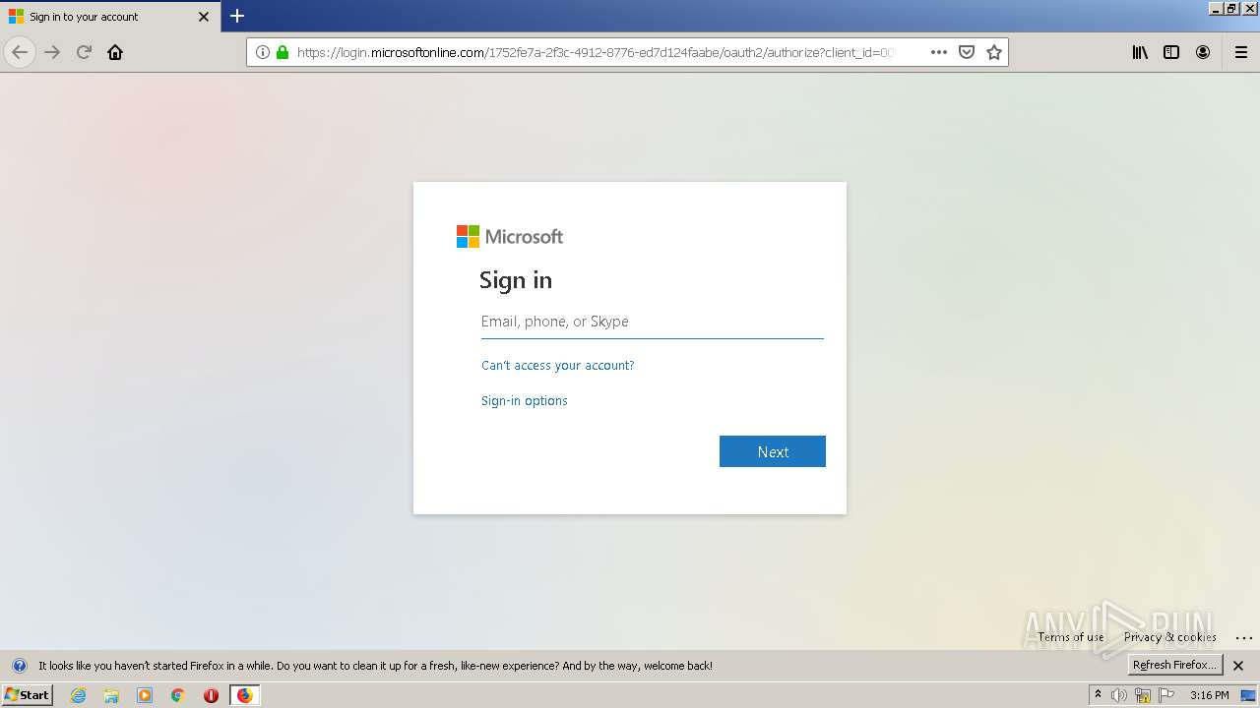Click the forward navigation arrow
The height and width of the screenshot is (708, 1260).
(52, 52)
